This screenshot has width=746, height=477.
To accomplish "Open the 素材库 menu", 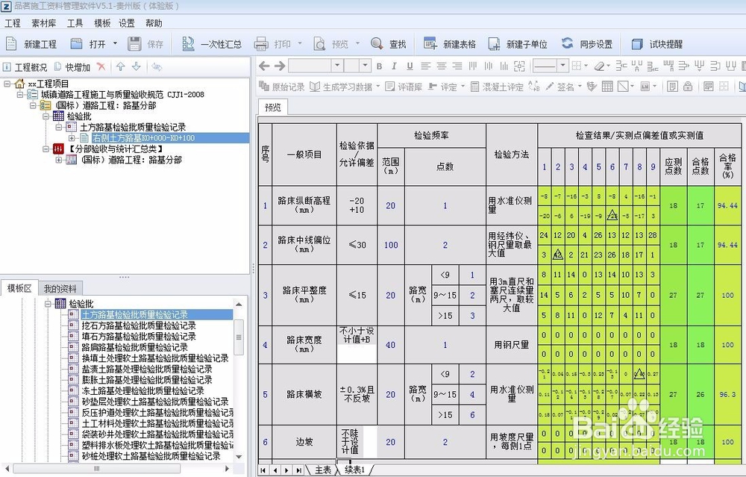I will pyautogui.click(x=44, y=23).
